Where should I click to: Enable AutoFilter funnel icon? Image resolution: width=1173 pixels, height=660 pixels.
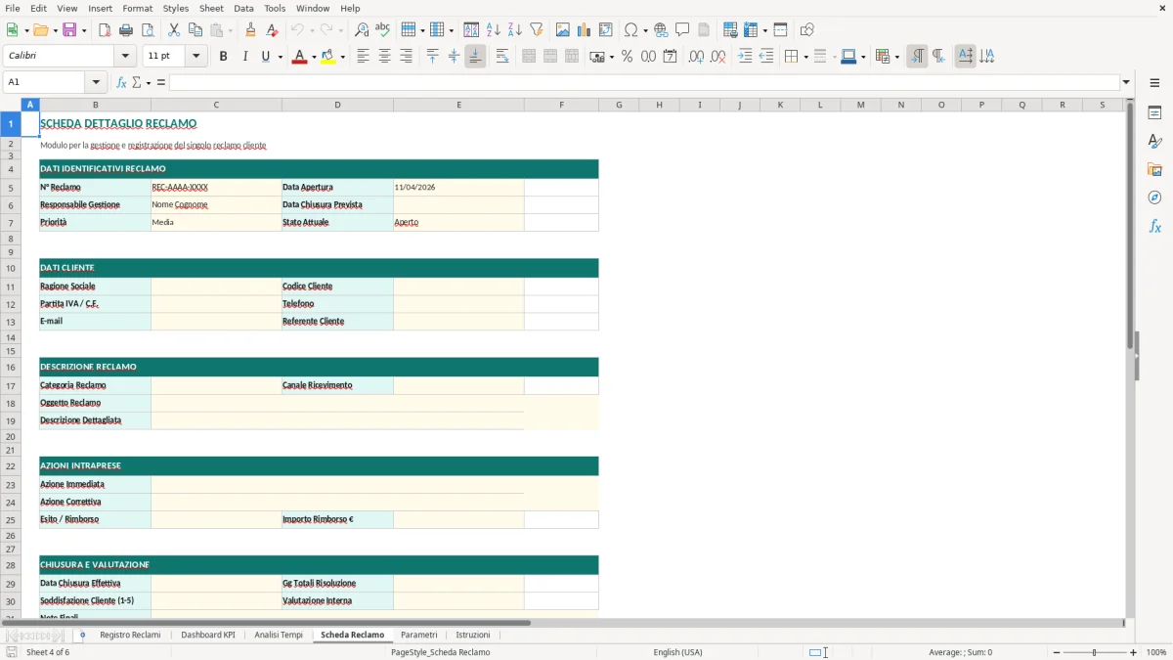[x=537, y=30]
